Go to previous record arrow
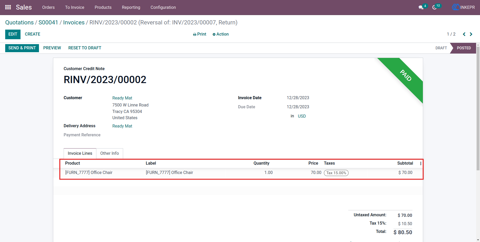This screenshot has width=480, height=242. [464, 34]
